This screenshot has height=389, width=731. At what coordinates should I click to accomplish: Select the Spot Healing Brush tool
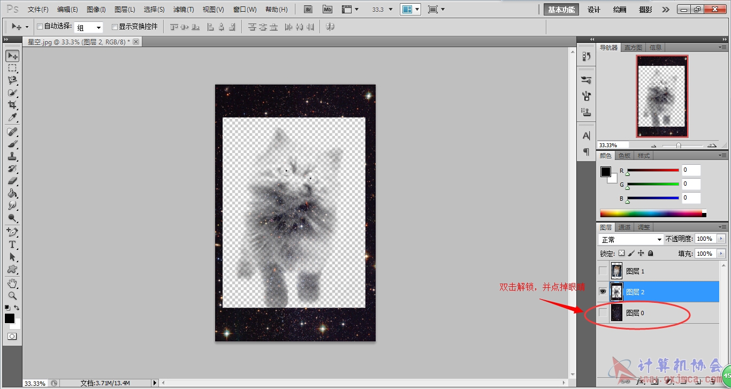(x=12, y=132)
